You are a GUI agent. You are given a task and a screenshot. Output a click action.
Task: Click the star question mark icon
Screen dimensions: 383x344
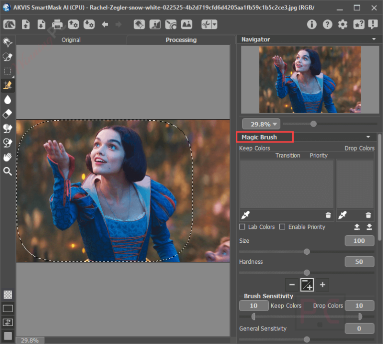point(359,24)
